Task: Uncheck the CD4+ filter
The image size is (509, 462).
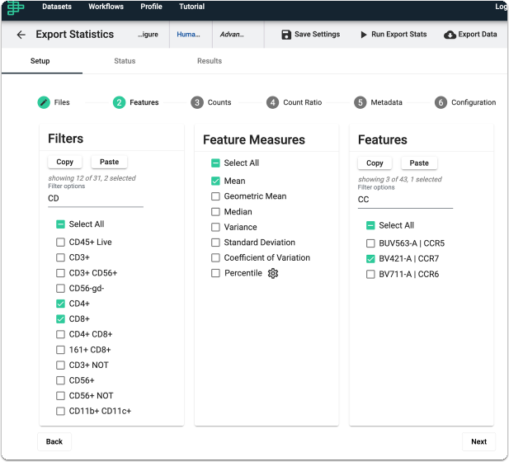Action: [x=60, y=304]
